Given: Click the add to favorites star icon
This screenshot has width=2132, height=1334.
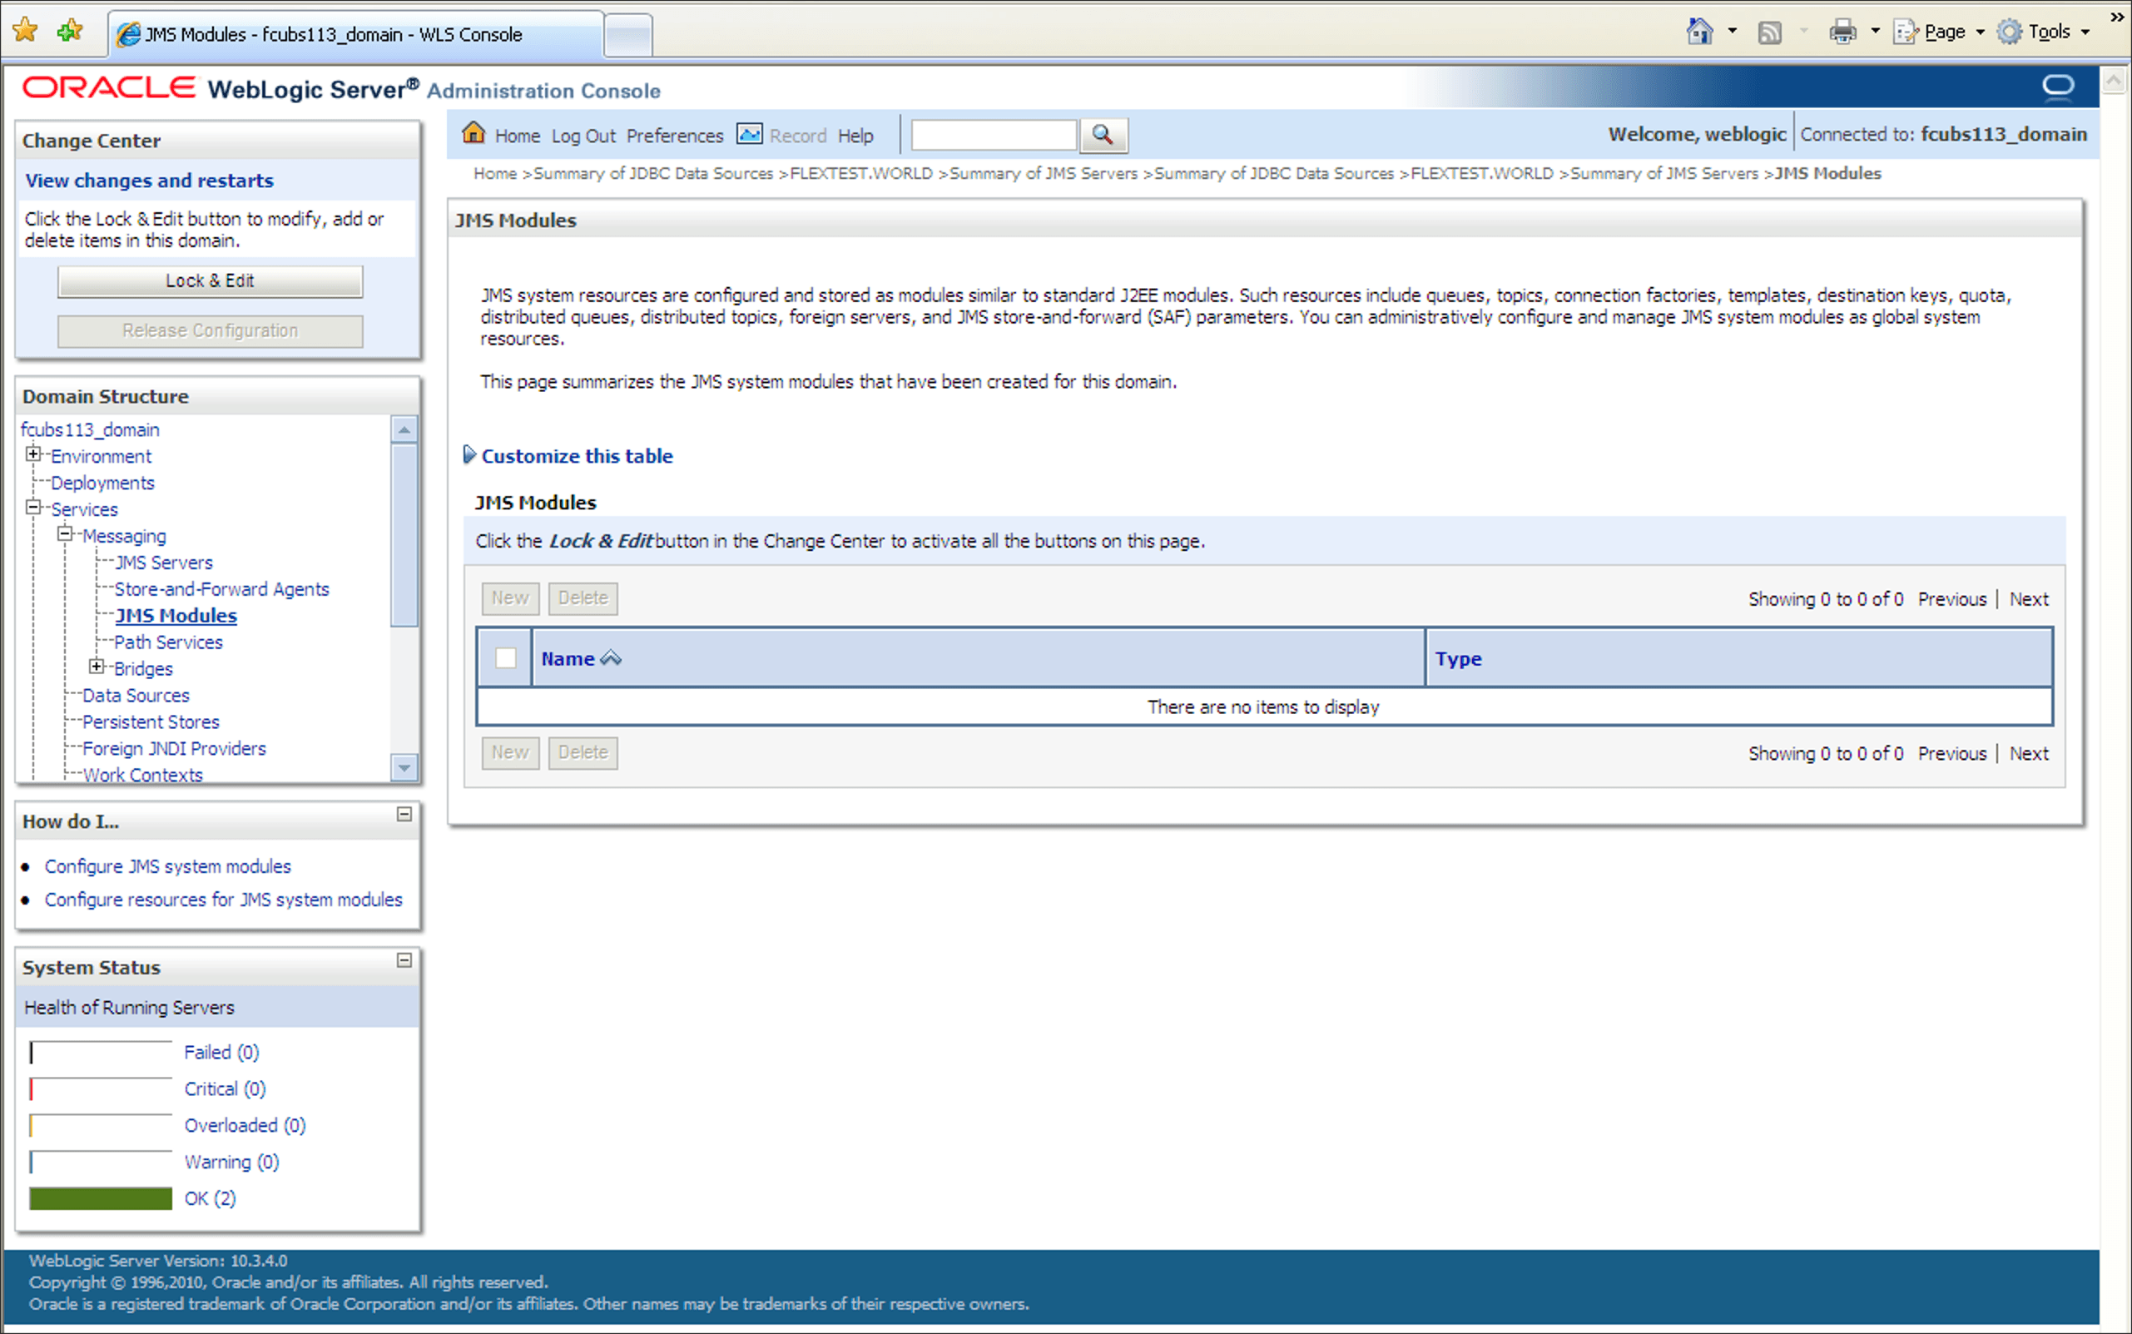Looking at the screenshot, I should click(x=70, y=31).
